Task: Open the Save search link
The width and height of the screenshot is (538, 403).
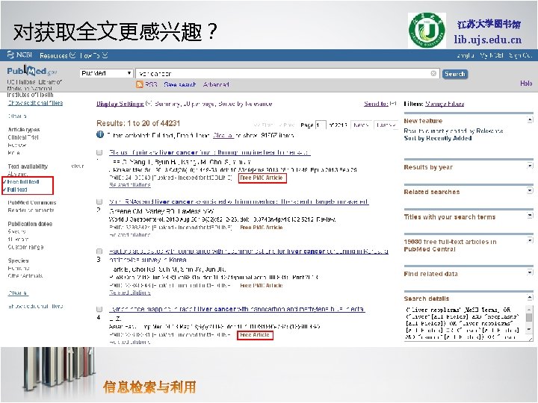Action: coord(180,84)
